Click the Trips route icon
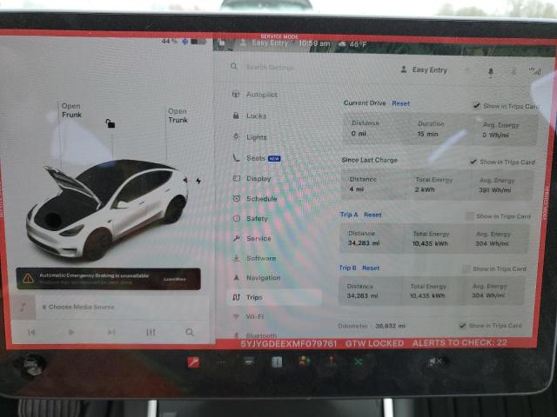The width and height of the screenshot is (557, 417). pyautogui.click(x=236, y=297)
